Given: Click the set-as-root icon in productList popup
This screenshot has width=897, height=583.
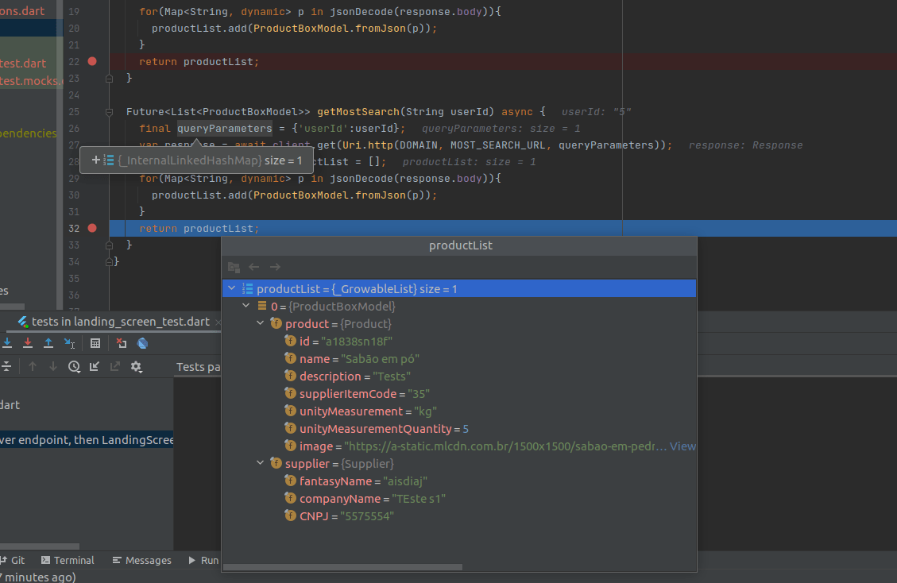Looking at the screenshot, I should (x=234, y=267).
